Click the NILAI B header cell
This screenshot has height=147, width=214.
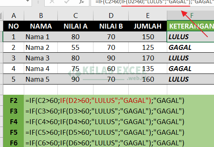coord(111,26)
